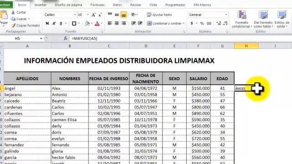
Task: Align text to top of cell
Action: point(110,15)
